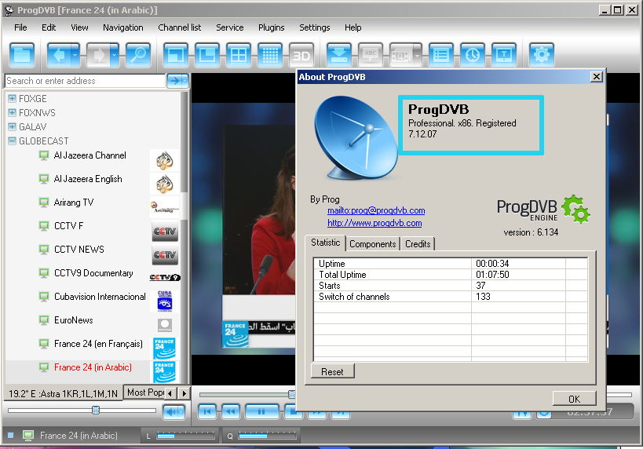Expand the FOXGE tree node
The width and height of the screenshot is (643, 449).
coord(12,98)
